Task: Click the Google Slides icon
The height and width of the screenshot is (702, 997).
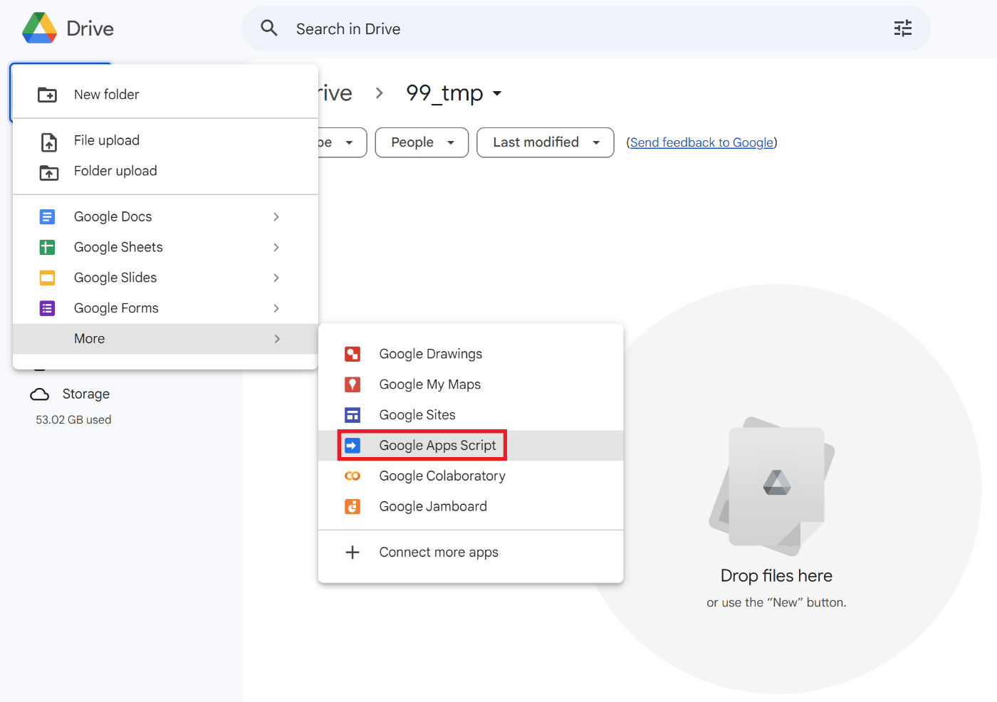Action: pos(47,278)
